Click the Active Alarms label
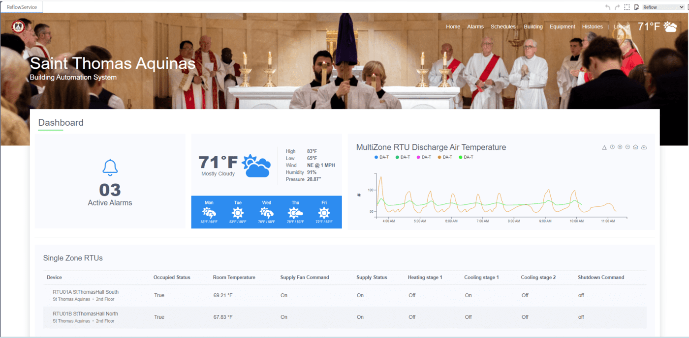This screenshot has height=338, width=689. (x=110, y=202)
